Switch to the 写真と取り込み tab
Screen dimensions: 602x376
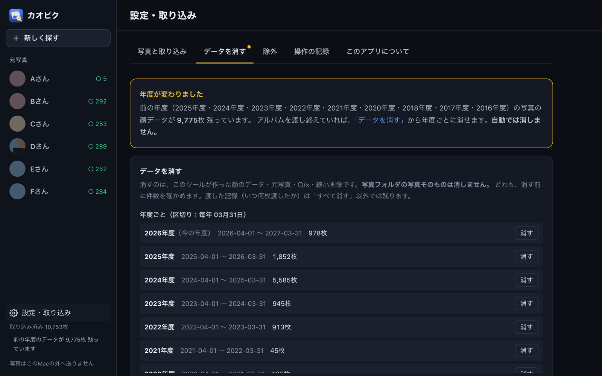coord(162,52)
